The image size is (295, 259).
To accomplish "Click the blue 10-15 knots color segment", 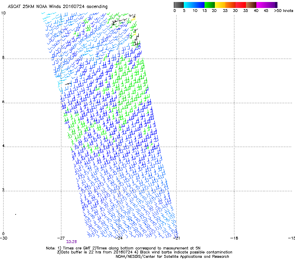I will coord(199,5).
